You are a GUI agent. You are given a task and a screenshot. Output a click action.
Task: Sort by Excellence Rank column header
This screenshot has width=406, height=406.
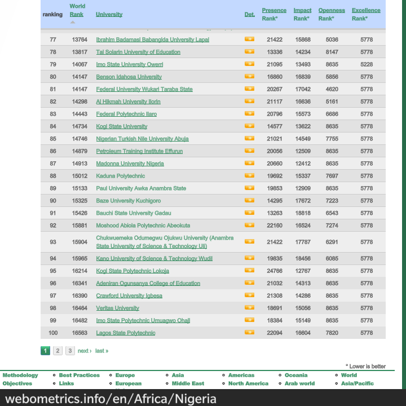(366, 11)
